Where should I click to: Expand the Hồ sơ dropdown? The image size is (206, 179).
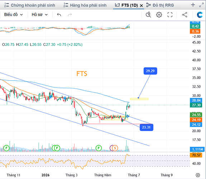39,15
